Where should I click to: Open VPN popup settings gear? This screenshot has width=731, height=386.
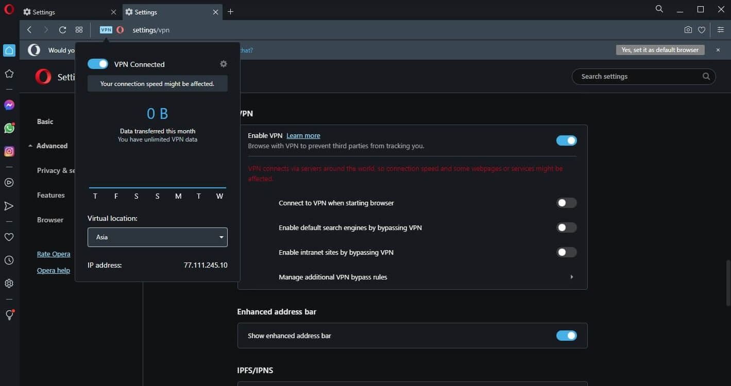tap(223, 64)
